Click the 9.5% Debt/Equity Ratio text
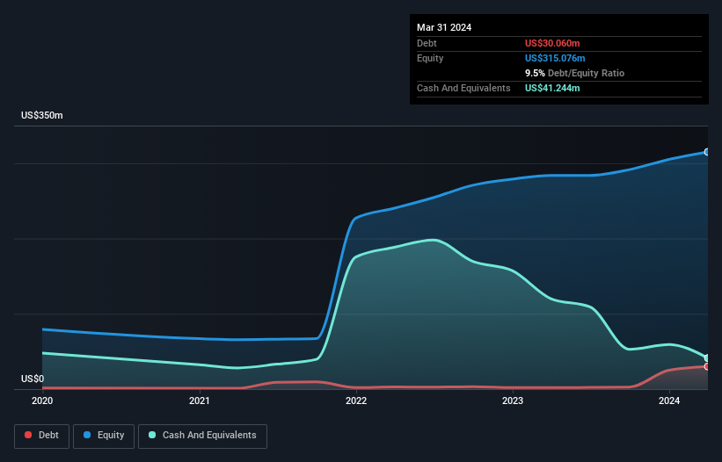This screenshot has width=722, height=462. click(574, 73)
